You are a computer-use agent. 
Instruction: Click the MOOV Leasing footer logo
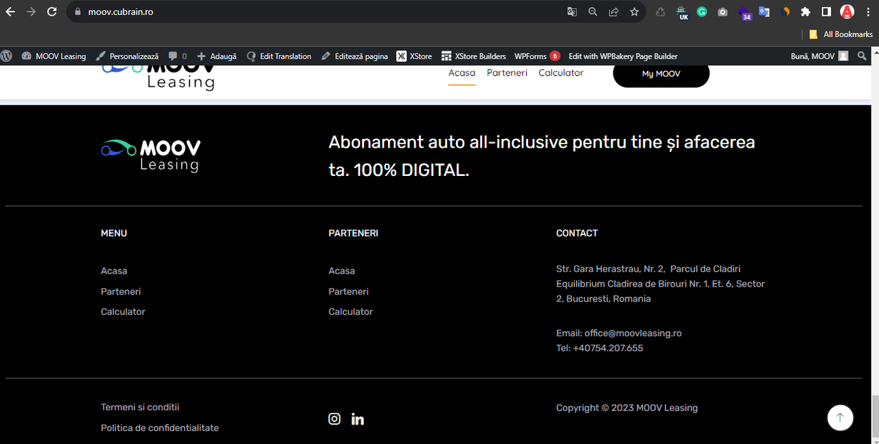click(x=151, y=155)
